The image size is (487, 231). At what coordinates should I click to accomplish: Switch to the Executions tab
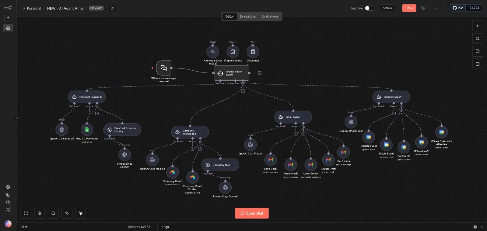(x=248, y=16)
